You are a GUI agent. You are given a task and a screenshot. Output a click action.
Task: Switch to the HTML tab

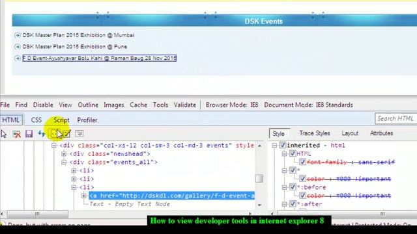click(x=10, y=120)
